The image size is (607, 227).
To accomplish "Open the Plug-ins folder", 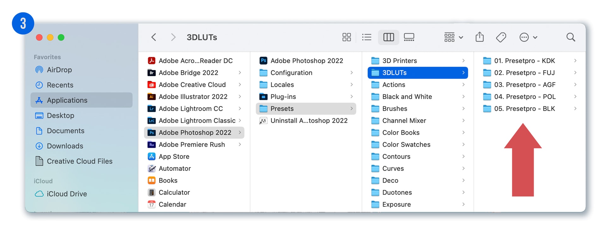I will click(306, 96).
